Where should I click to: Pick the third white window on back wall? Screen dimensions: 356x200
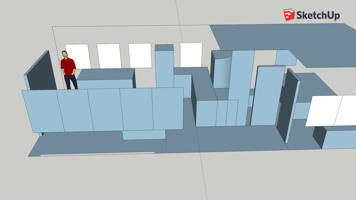coord(140,55)
